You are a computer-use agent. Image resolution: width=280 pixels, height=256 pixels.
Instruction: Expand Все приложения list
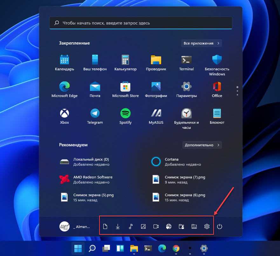pyautogui.click(x=201, y=43)
